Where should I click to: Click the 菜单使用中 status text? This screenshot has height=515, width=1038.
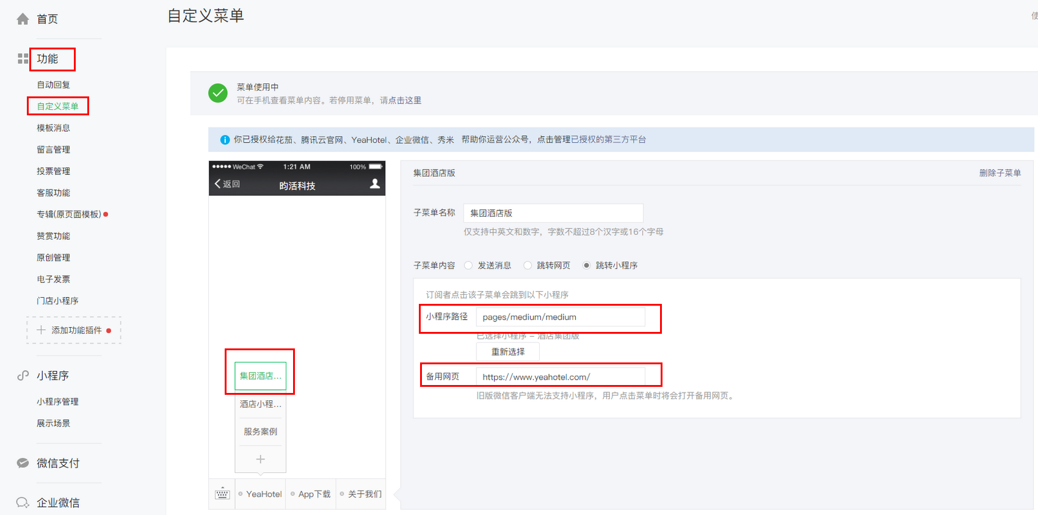[x=258, y=87]
